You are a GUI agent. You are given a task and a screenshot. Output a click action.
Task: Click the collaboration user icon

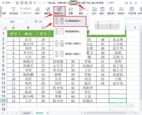click(x=131, y=3)
